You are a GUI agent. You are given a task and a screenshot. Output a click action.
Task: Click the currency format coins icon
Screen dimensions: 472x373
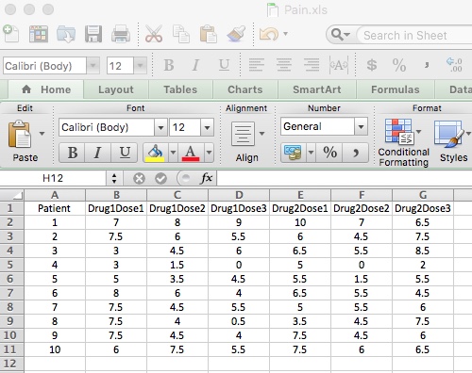pos(293,153)
